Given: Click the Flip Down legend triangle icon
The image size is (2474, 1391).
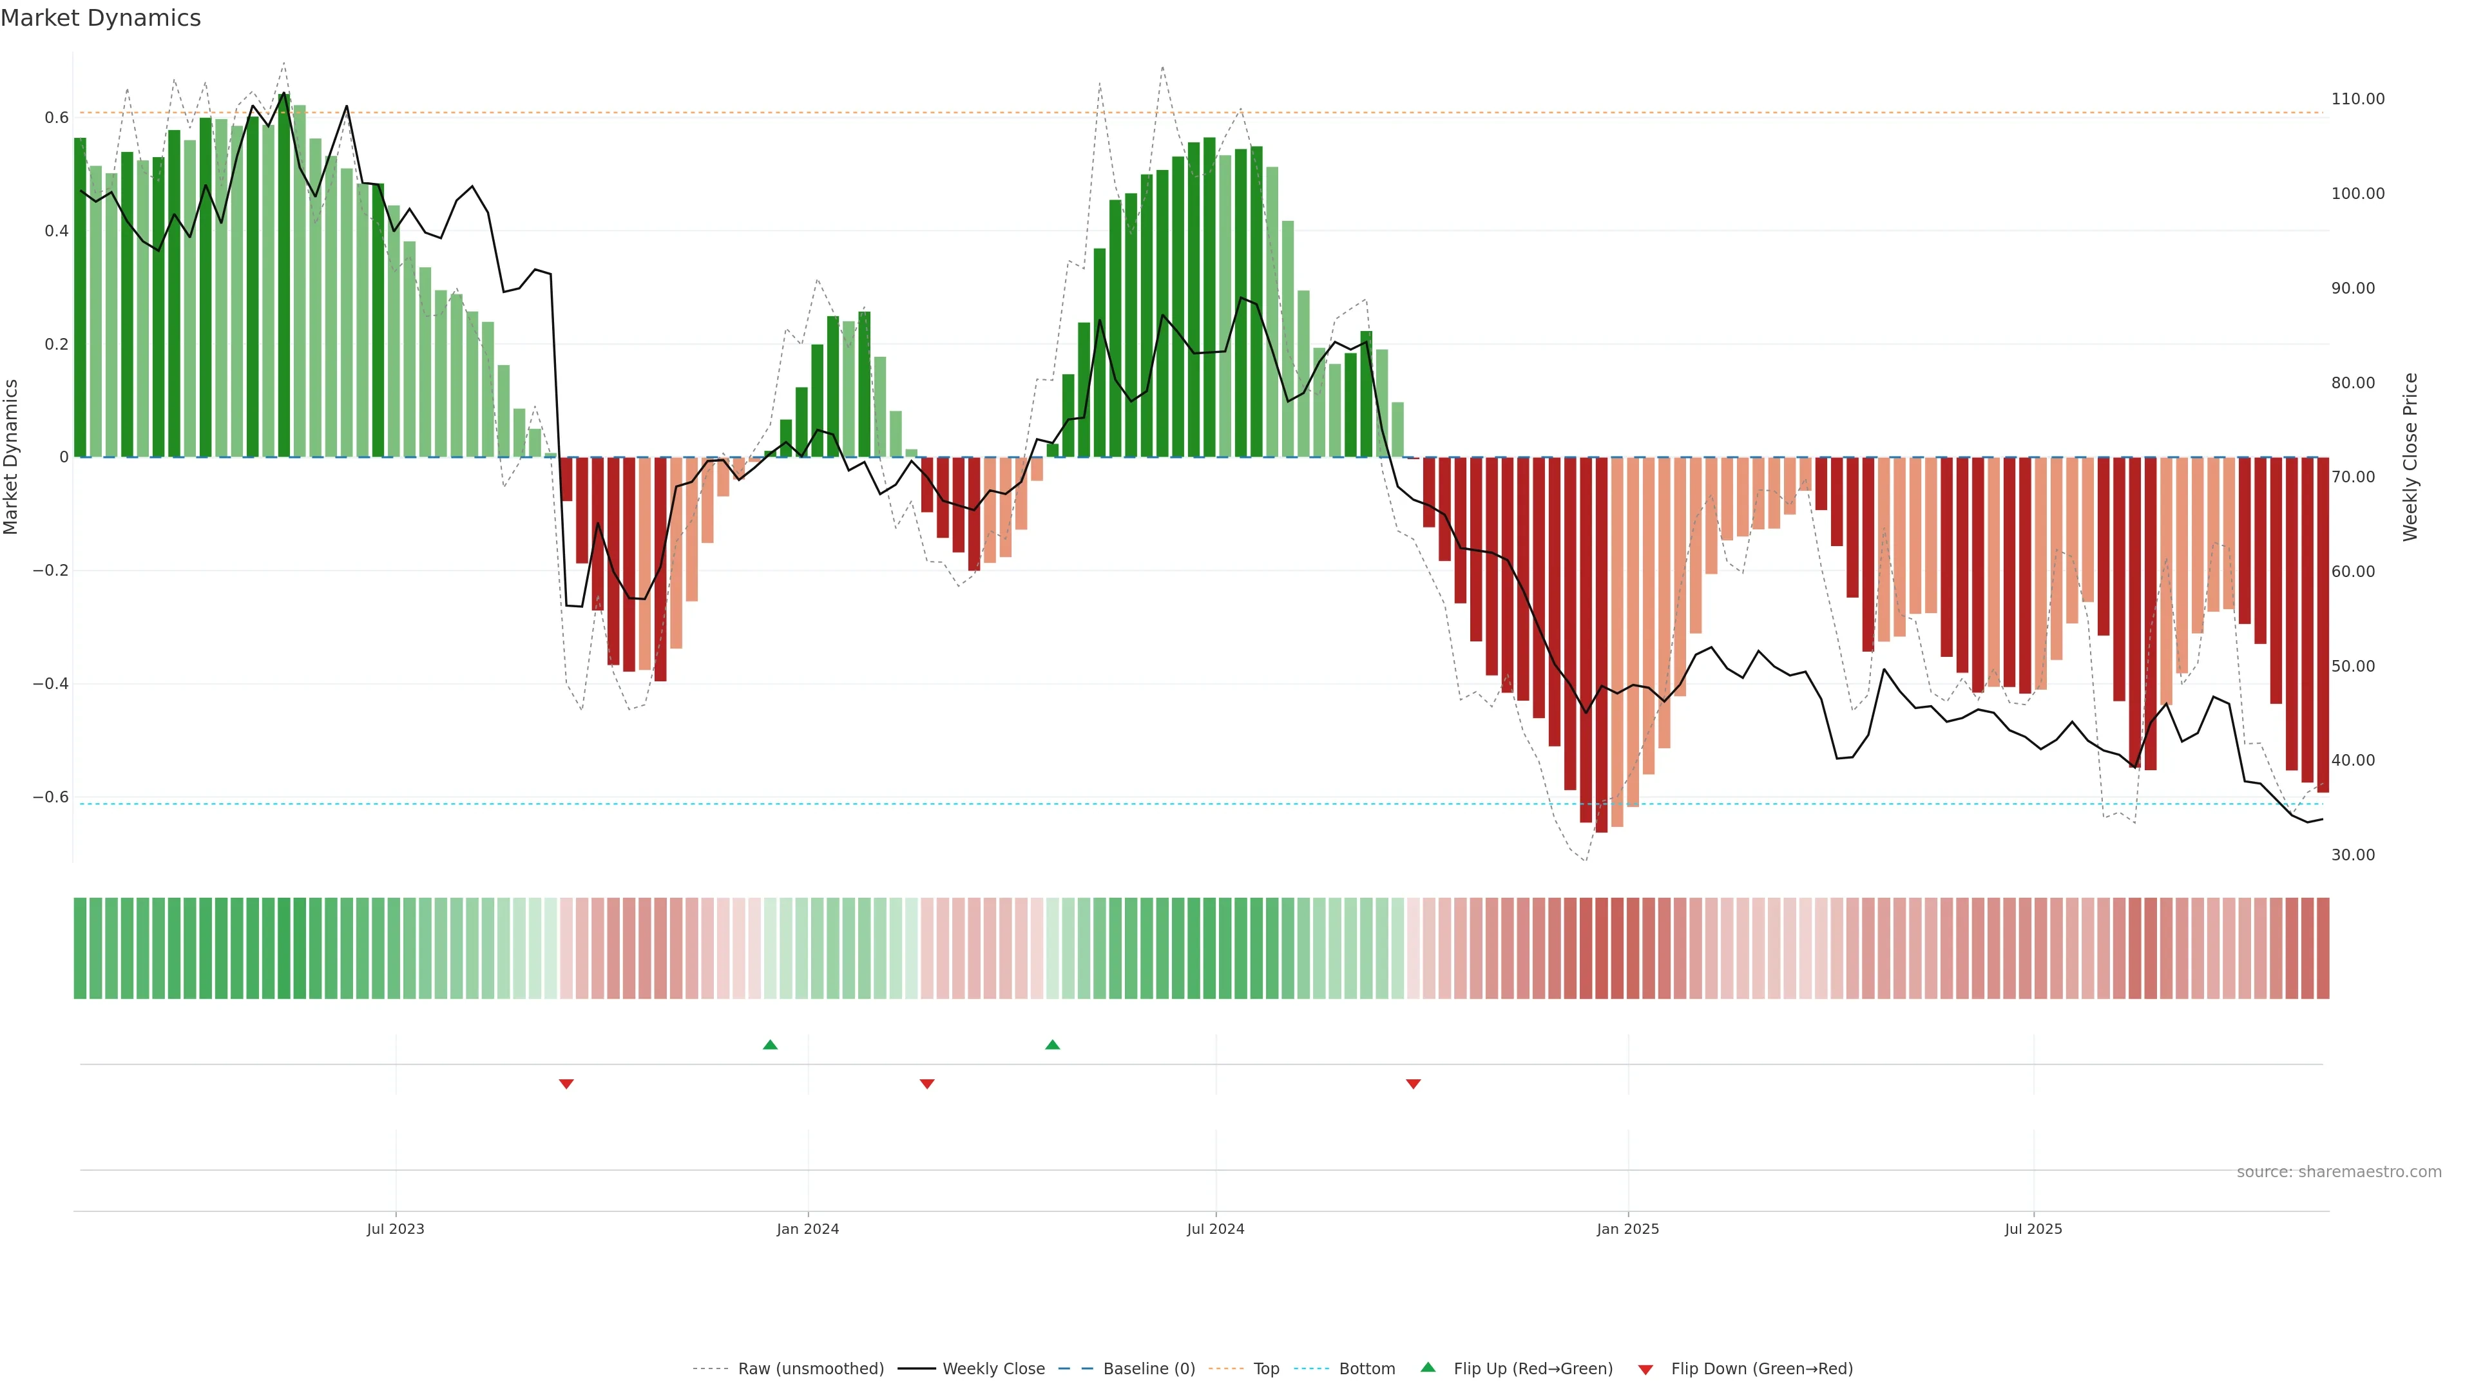Looking at the screenshot, I should (x=1645, y=1370).
